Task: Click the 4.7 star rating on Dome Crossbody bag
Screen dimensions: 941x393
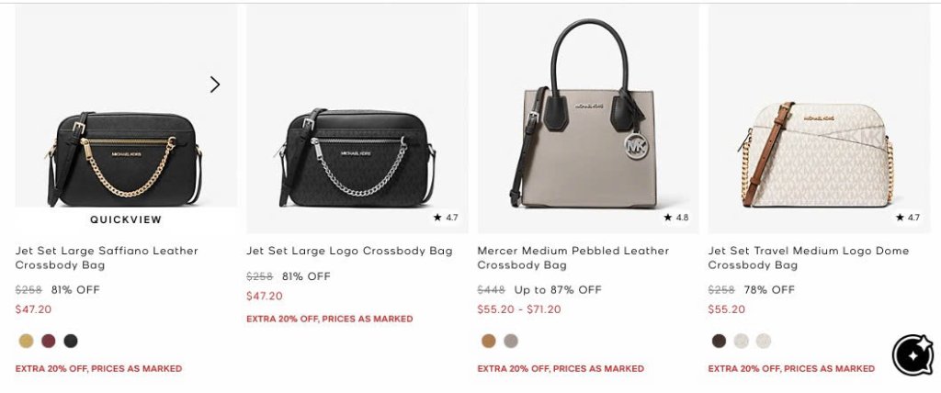Action: coord(907,218)
